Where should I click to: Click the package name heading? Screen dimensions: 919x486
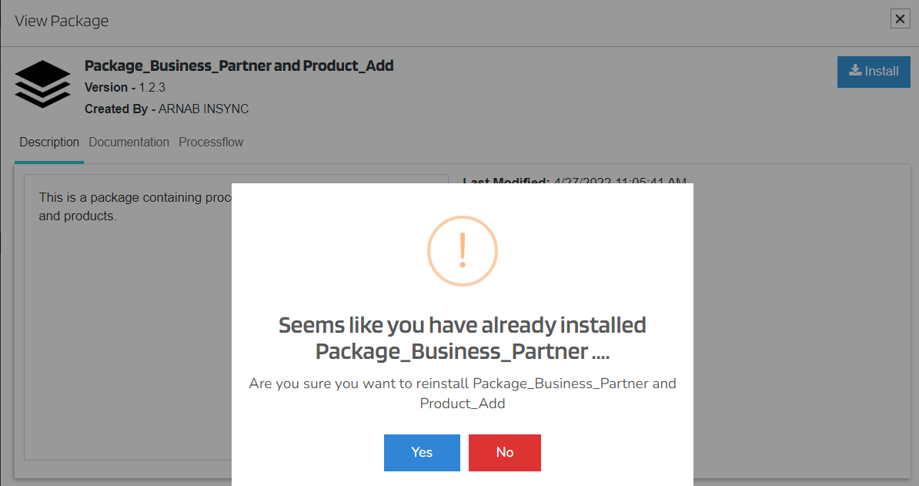click(239, 66)
